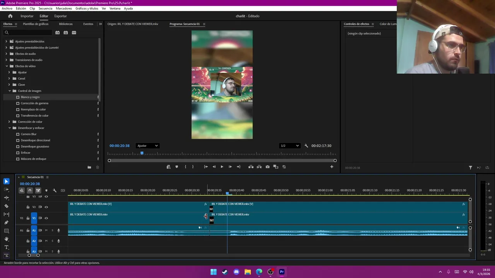Select the Selection tool arrow

(x=6, y=181)
